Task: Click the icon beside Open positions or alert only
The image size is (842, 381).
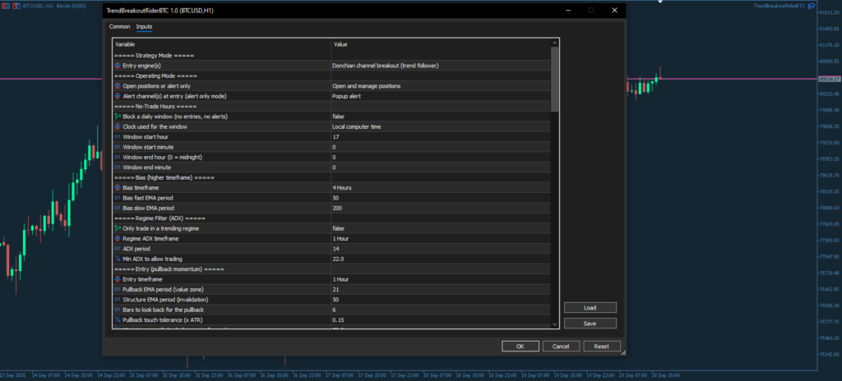Action: pyautogui.click(x=118, y=86)
